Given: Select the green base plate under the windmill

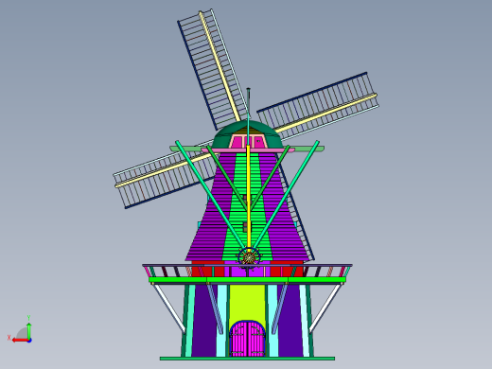Looking at the screenshot, I should coord(247,359).
